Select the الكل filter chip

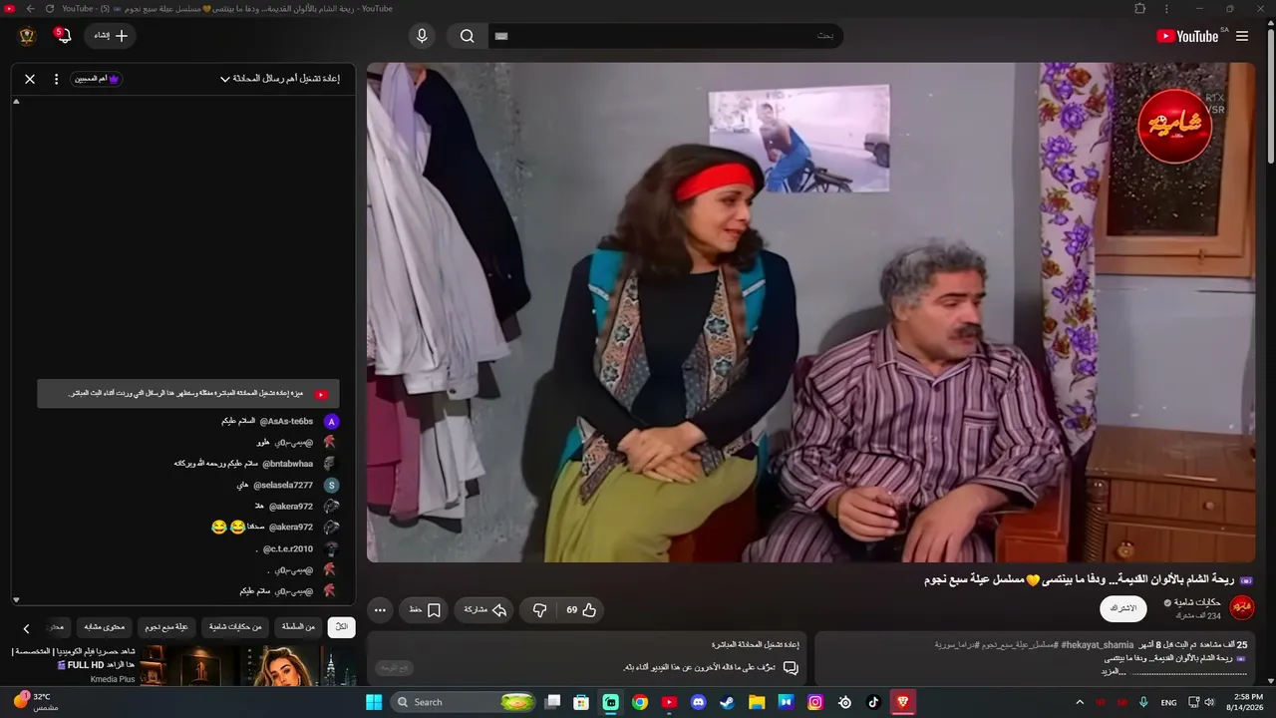tap(342, 627)
